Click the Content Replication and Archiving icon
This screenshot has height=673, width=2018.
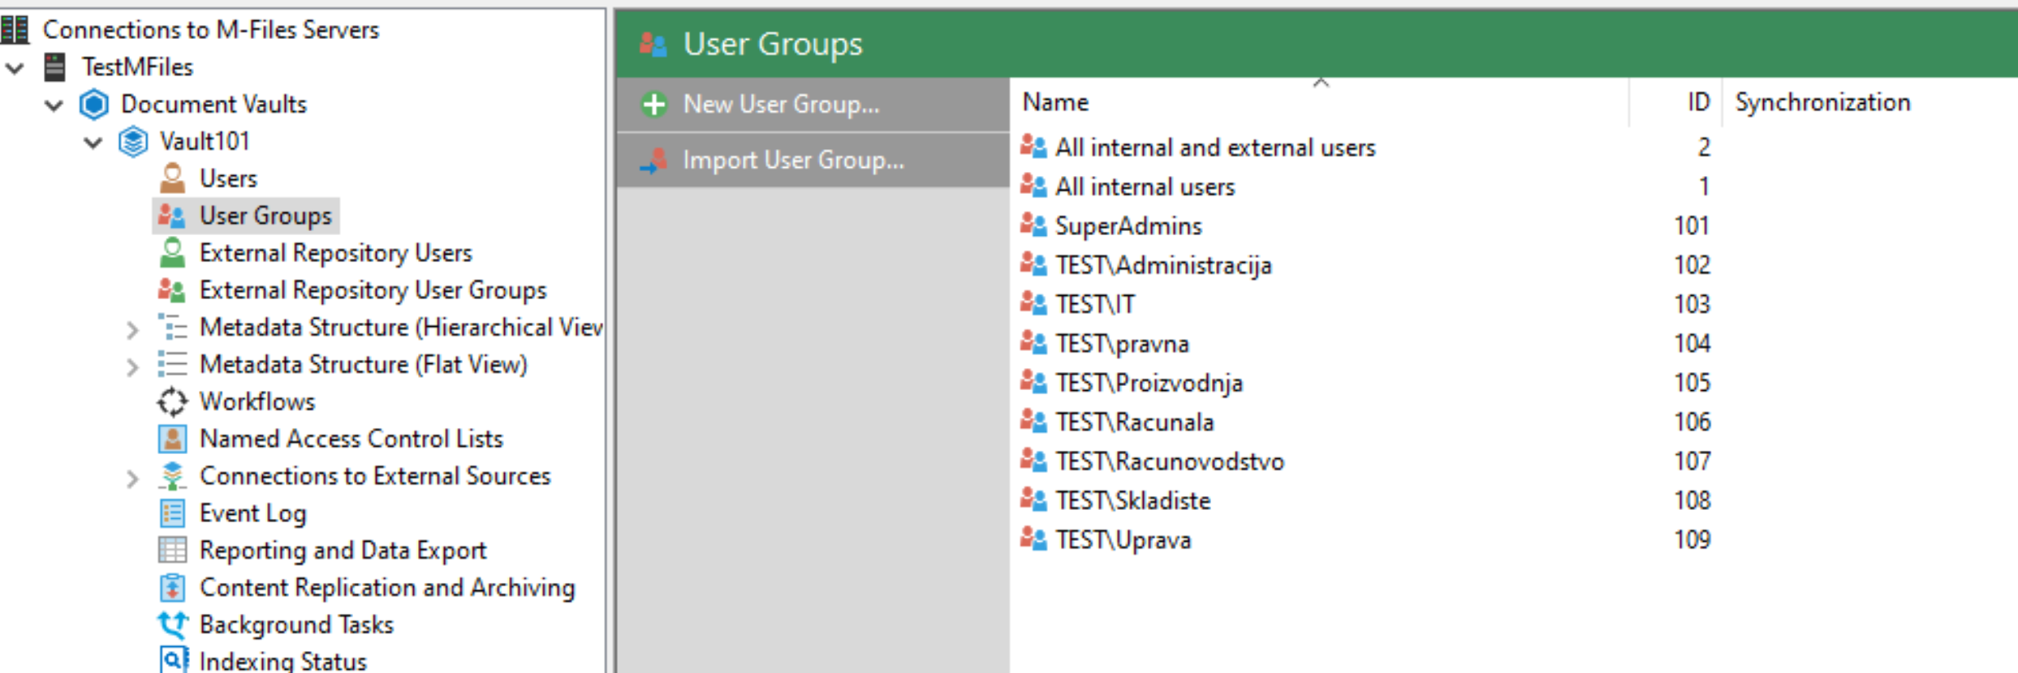(x=172, y=587)
